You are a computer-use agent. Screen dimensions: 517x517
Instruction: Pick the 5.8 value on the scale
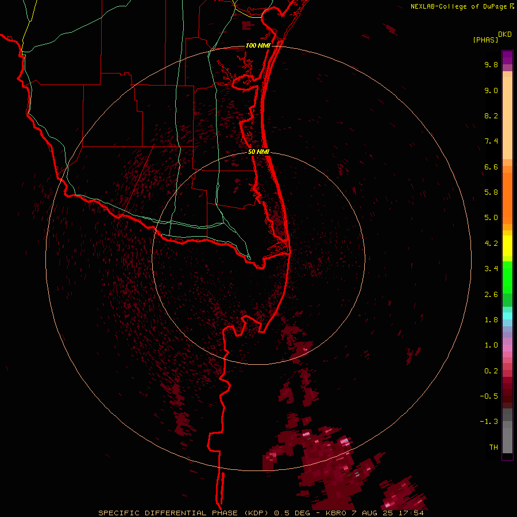click(491, 192)
